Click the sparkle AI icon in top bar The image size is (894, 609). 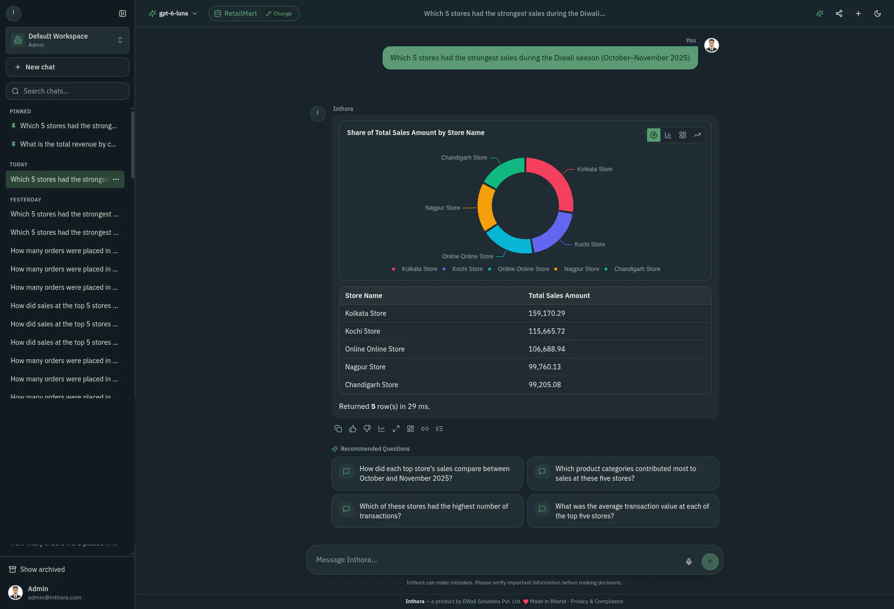click(x=820, y=14)
